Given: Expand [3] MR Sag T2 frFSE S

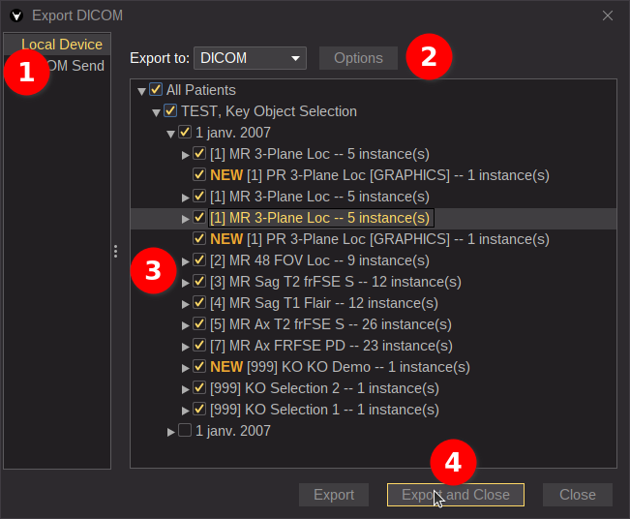Looking at the screenshot, I should pos(185,283).
